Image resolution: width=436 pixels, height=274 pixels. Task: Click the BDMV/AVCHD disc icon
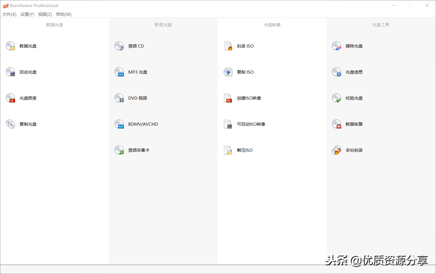coord(119,124)
